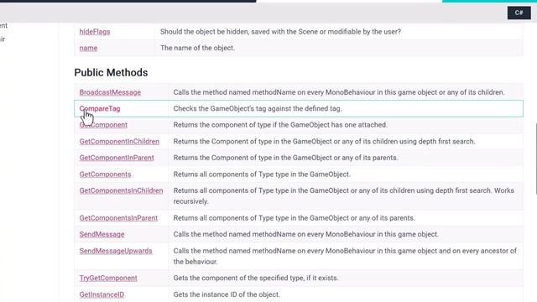Click the TryGetComponent method link

108,278
